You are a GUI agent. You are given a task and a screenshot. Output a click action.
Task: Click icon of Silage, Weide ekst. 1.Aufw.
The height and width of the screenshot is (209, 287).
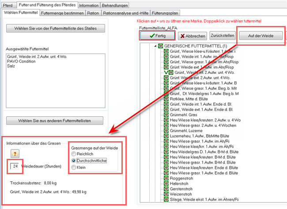tap(166, 199)
